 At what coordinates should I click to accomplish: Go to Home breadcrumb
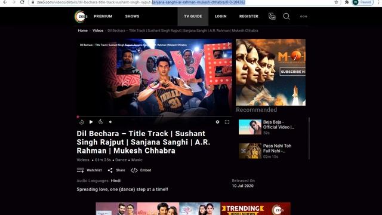pyautogui.click(x=83, y=30)
